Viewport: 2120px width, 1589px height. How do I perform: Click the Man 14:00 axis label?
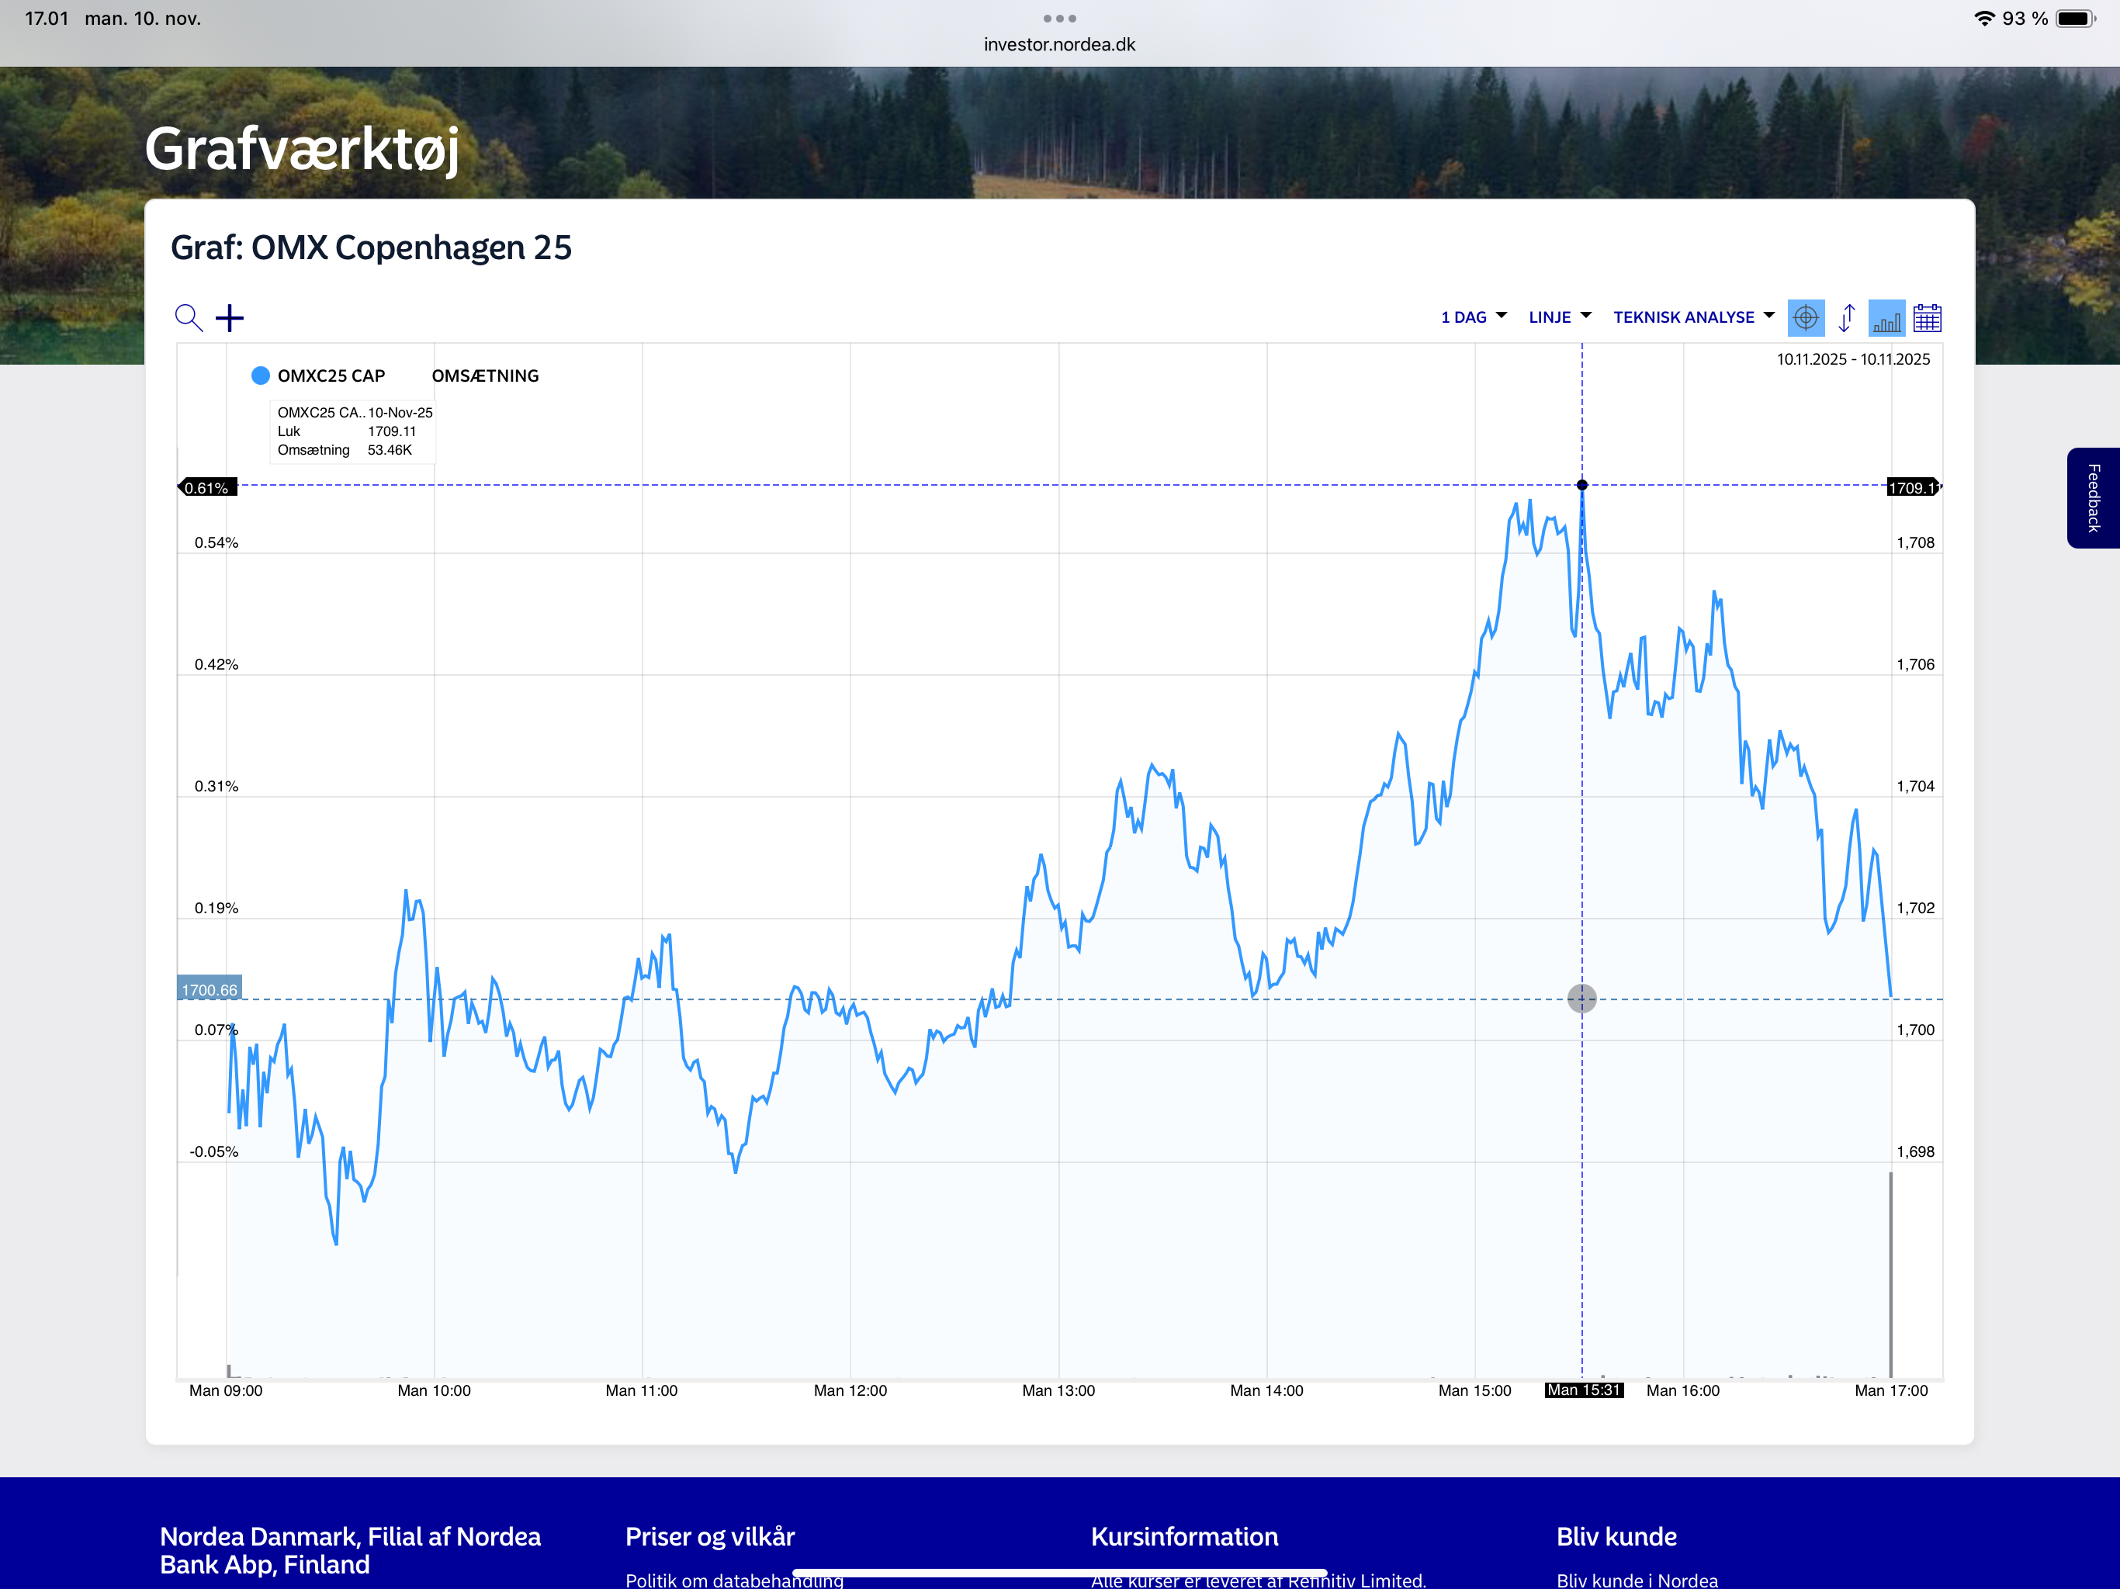(1267, 1390)
